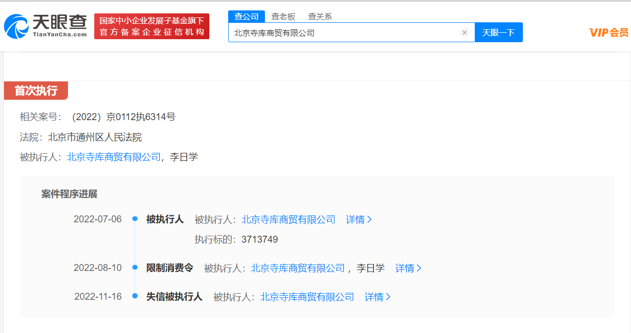Select the 2022-08-10 timeline dot
The height and width of the screenshot is (333, 631).
[134, 267]
